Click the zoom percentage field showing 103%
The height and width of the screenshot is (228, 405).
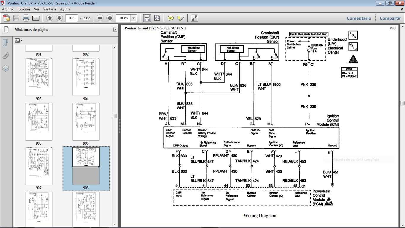point(123,18)
